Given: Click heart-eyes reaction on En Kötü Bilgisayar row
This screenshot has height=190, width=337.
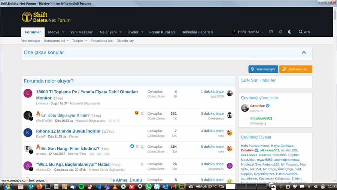Looking at the screenshot, I should pos(136,113).
